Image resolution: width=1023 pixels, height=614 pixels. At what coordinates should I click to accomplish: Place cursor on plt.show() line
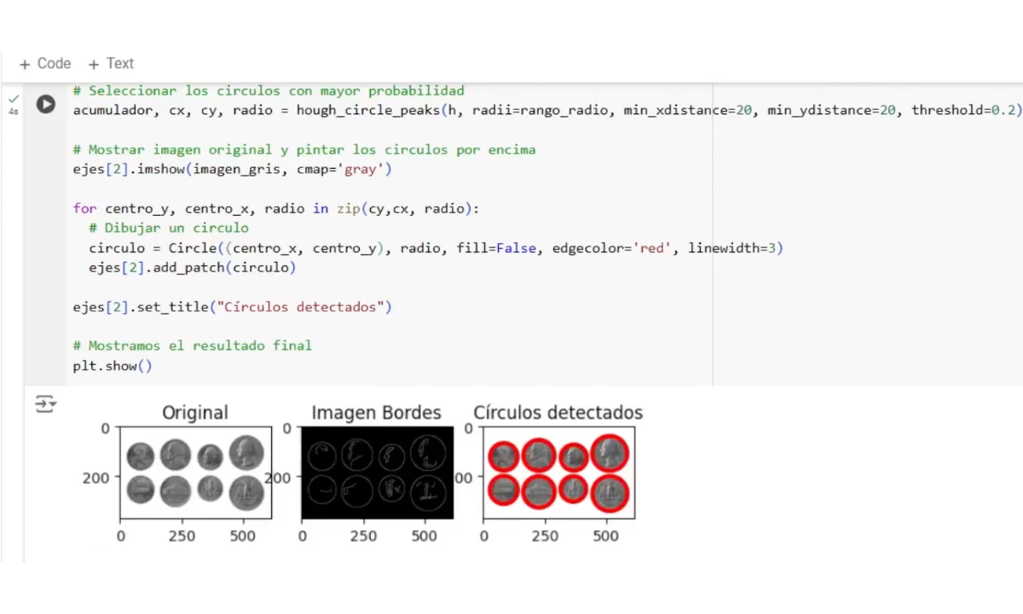(113, 366)
